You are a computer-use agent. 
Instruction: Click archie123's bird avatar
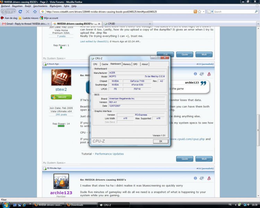61,181
